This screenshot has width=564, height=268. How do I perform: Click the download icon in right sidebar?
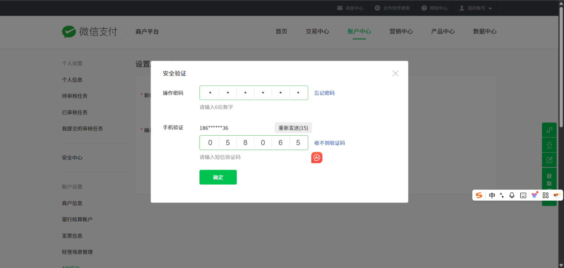click(x=549, y=145)
